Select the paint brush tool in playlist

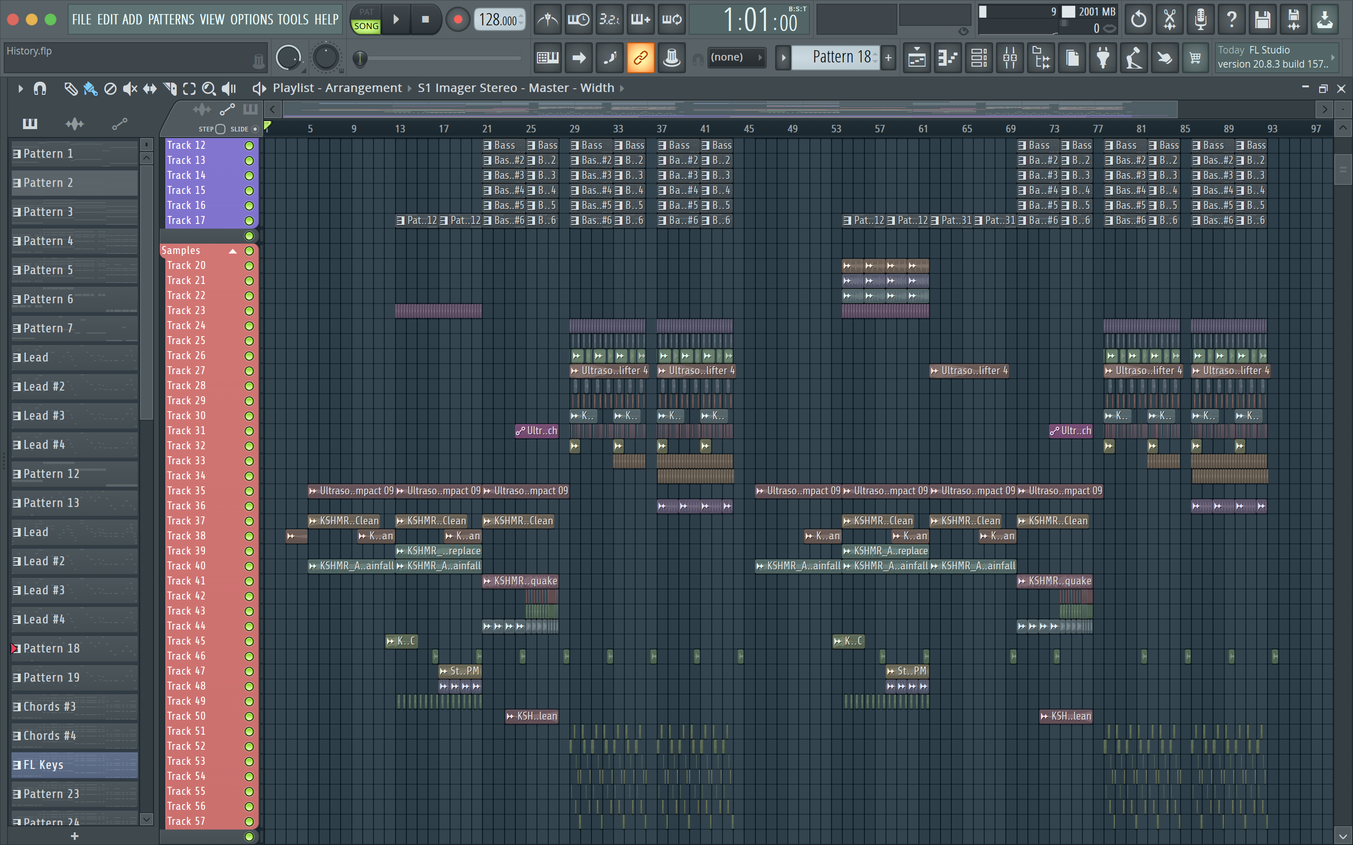coord(90,88)
